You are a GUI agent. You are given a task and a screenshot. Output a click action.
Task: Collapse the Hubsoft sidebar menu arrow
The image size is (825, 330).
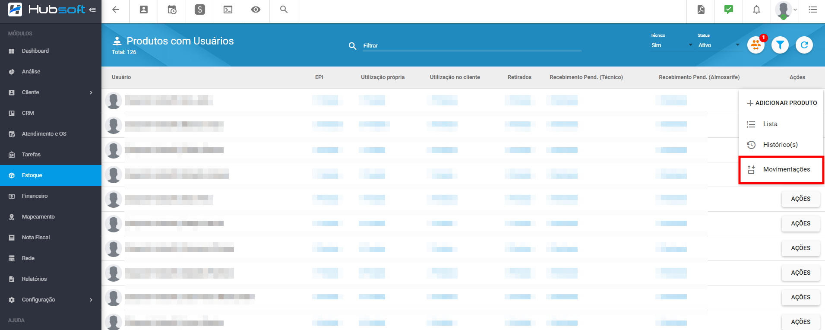(x=92, y=10)
